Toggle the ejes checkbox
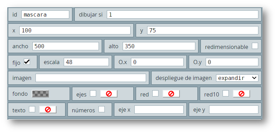 click(93, 94)
